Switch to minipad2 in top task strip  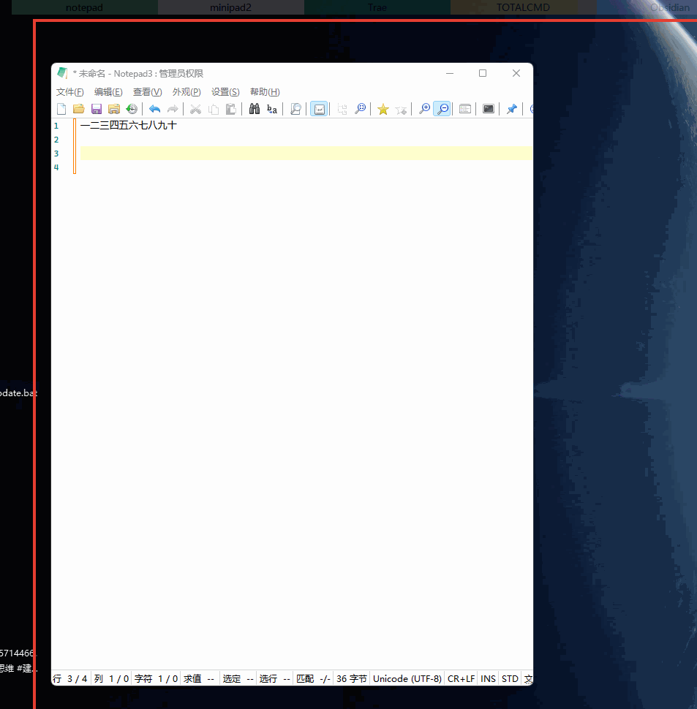coord(230,7)
